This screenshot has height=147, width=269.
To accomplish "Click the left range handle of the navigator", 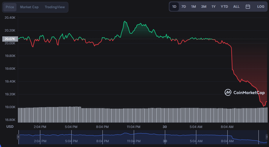I will [x=18, y=137].
